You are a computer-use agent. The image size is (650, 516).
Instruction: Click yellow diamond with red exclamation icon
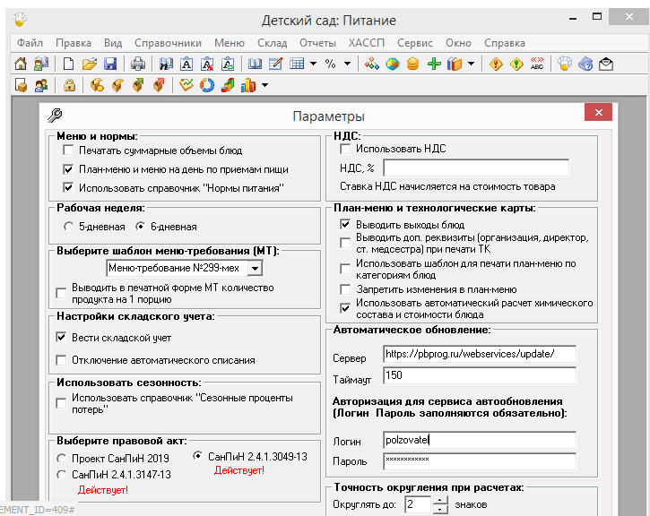(496, 64)
